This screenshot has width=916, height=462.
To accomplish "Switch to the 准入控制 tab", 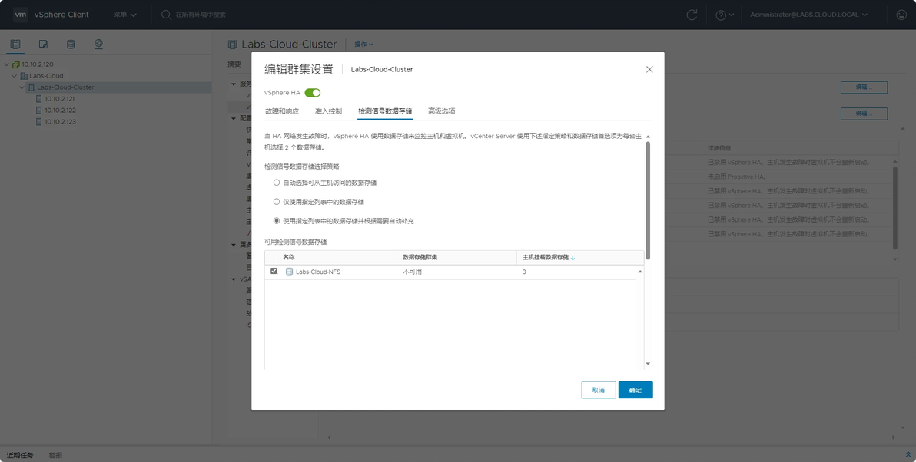I will 328,111.
